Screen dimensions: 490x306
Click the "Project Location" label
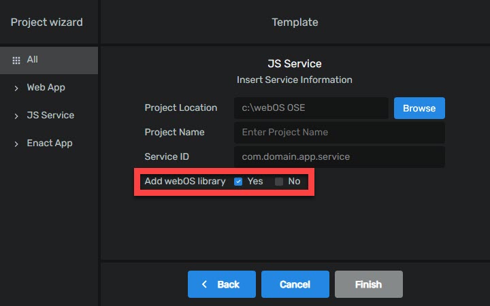tap(181, 107)
